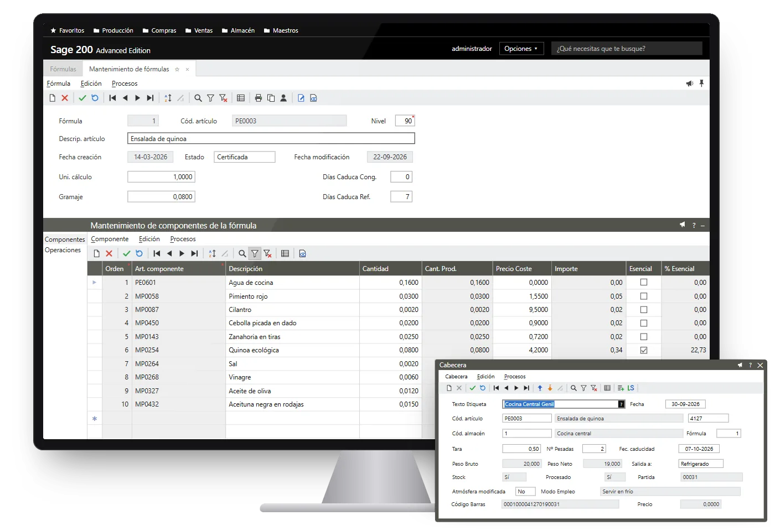Screen dimensions: 775x531
Task: Close the Mantenimiento de fórmulas tab
Action: [x=187, y=69]
